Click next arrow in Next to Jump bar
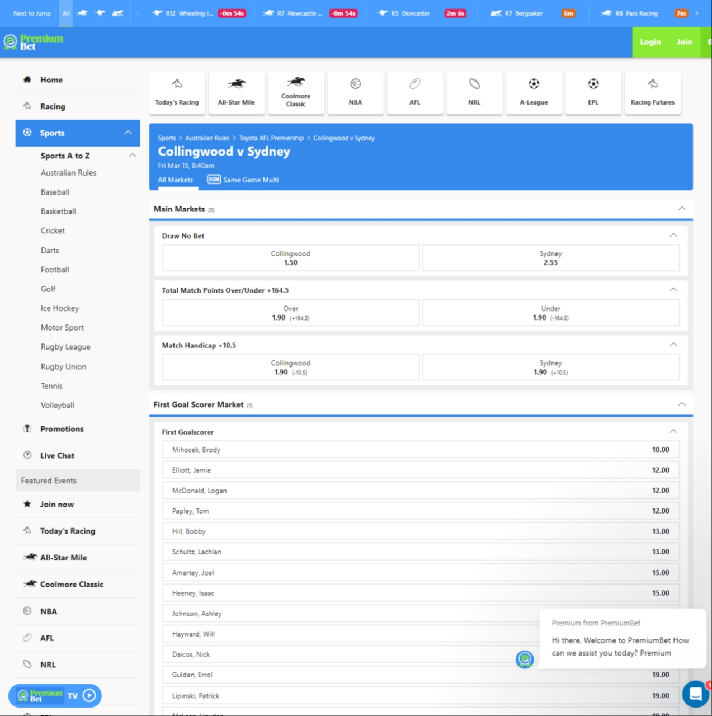Screen dimensions: 712x716 (696, 13)
